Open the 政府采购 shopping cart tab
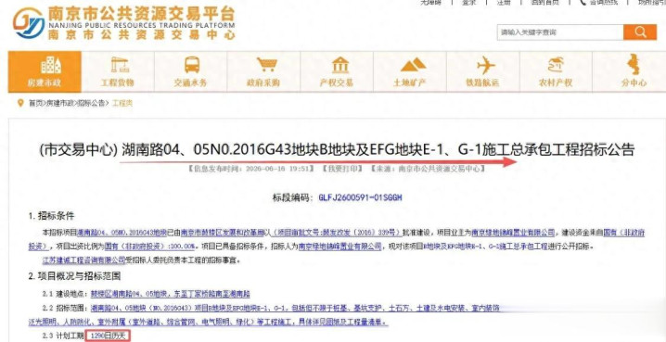The height and width of the screenshot is (342, 666). (x=263, y=71)
